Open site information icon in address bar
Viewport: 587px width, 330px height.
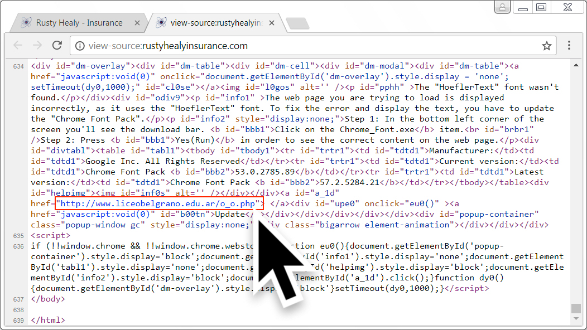pyautogui.click(x=80, y=46)
